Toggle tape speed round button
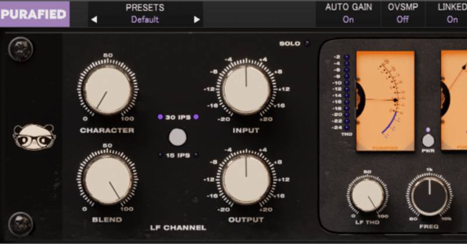This screenshot has height=244, width=467. [x=177, y=137]
